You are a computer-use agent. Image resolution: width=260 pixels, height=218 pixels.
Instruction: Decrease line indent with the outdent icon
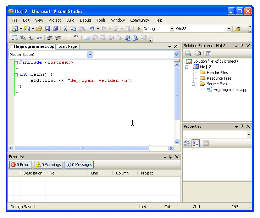coord(50,38)
